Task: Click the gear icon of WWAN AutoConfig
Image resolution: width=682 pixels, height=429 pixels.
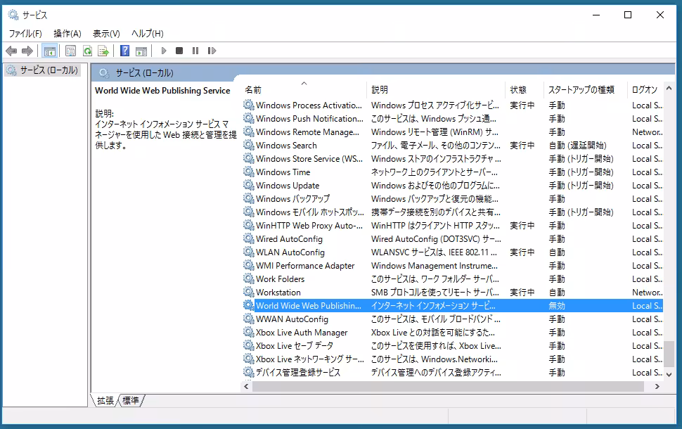Action: 249,319
